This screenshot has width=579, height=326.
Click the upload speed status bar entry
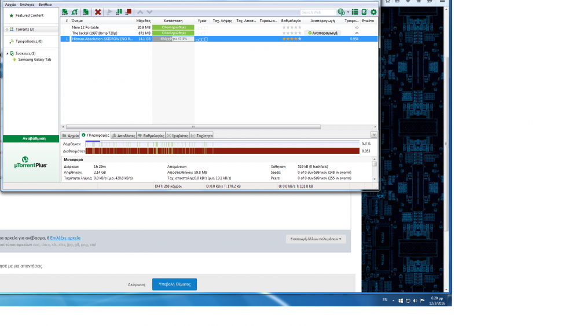(x=295, y=186)
